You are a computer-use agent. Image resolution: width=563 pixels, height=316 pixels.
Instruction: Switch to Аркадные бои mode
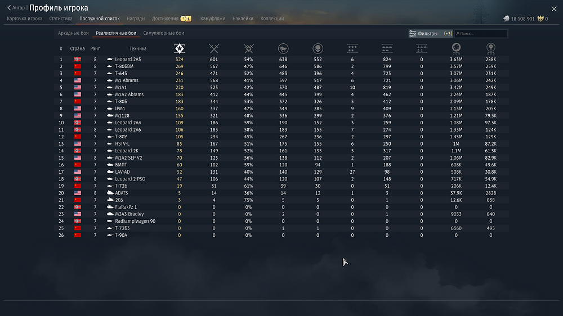(73, 33)
